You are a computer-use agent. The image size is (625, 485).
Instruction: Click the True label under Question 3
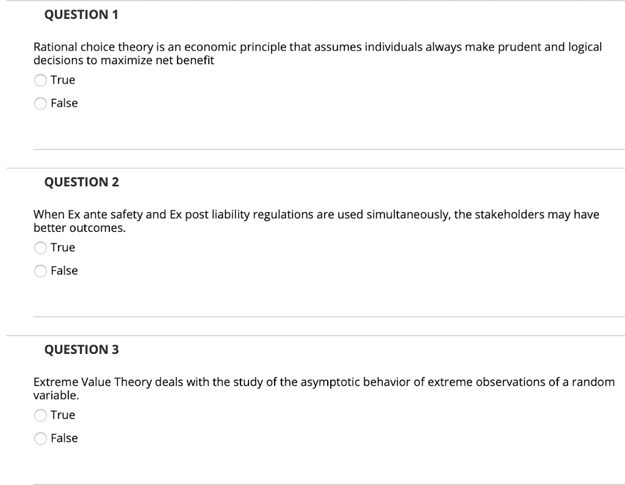click(x=63, y=415)
